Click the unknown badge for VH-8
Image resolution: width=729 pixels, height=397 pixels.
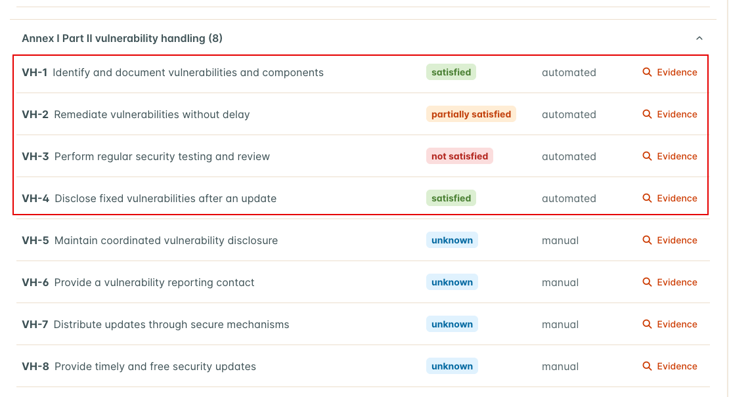point(452,366)
